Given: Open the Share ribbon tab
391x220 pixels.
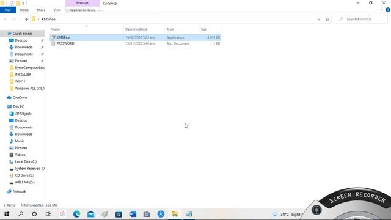Looking at the screenshot, I should click(41, 10).
